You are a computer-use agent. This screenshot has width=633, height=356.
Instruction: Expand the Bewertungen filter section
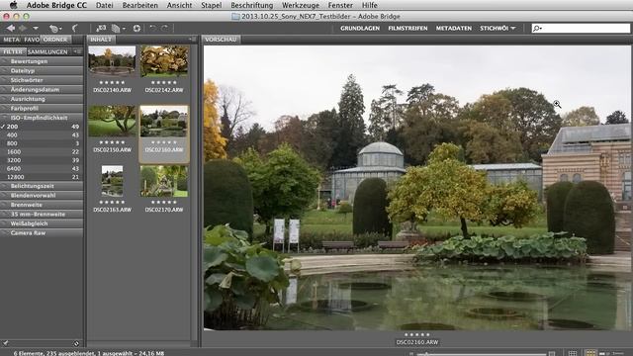[x=42, y=61]
